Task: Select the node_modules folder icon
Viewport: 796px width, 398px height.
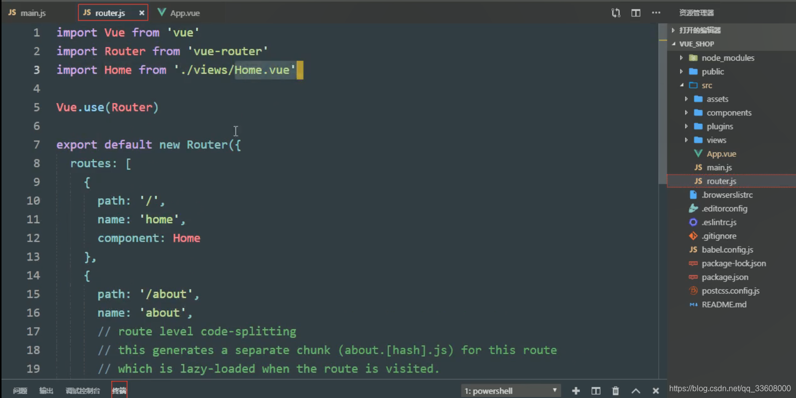Action: click(x=693, y=58)
